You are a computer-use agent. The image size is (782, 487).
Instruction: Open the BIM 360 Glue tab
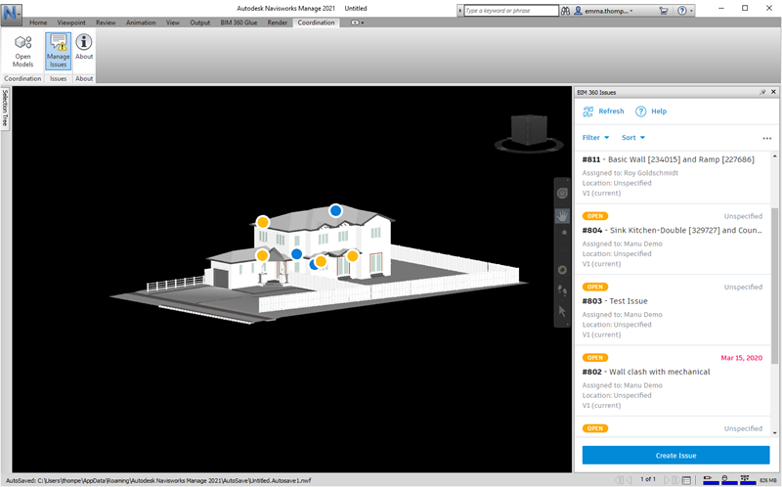coord(239,22)
